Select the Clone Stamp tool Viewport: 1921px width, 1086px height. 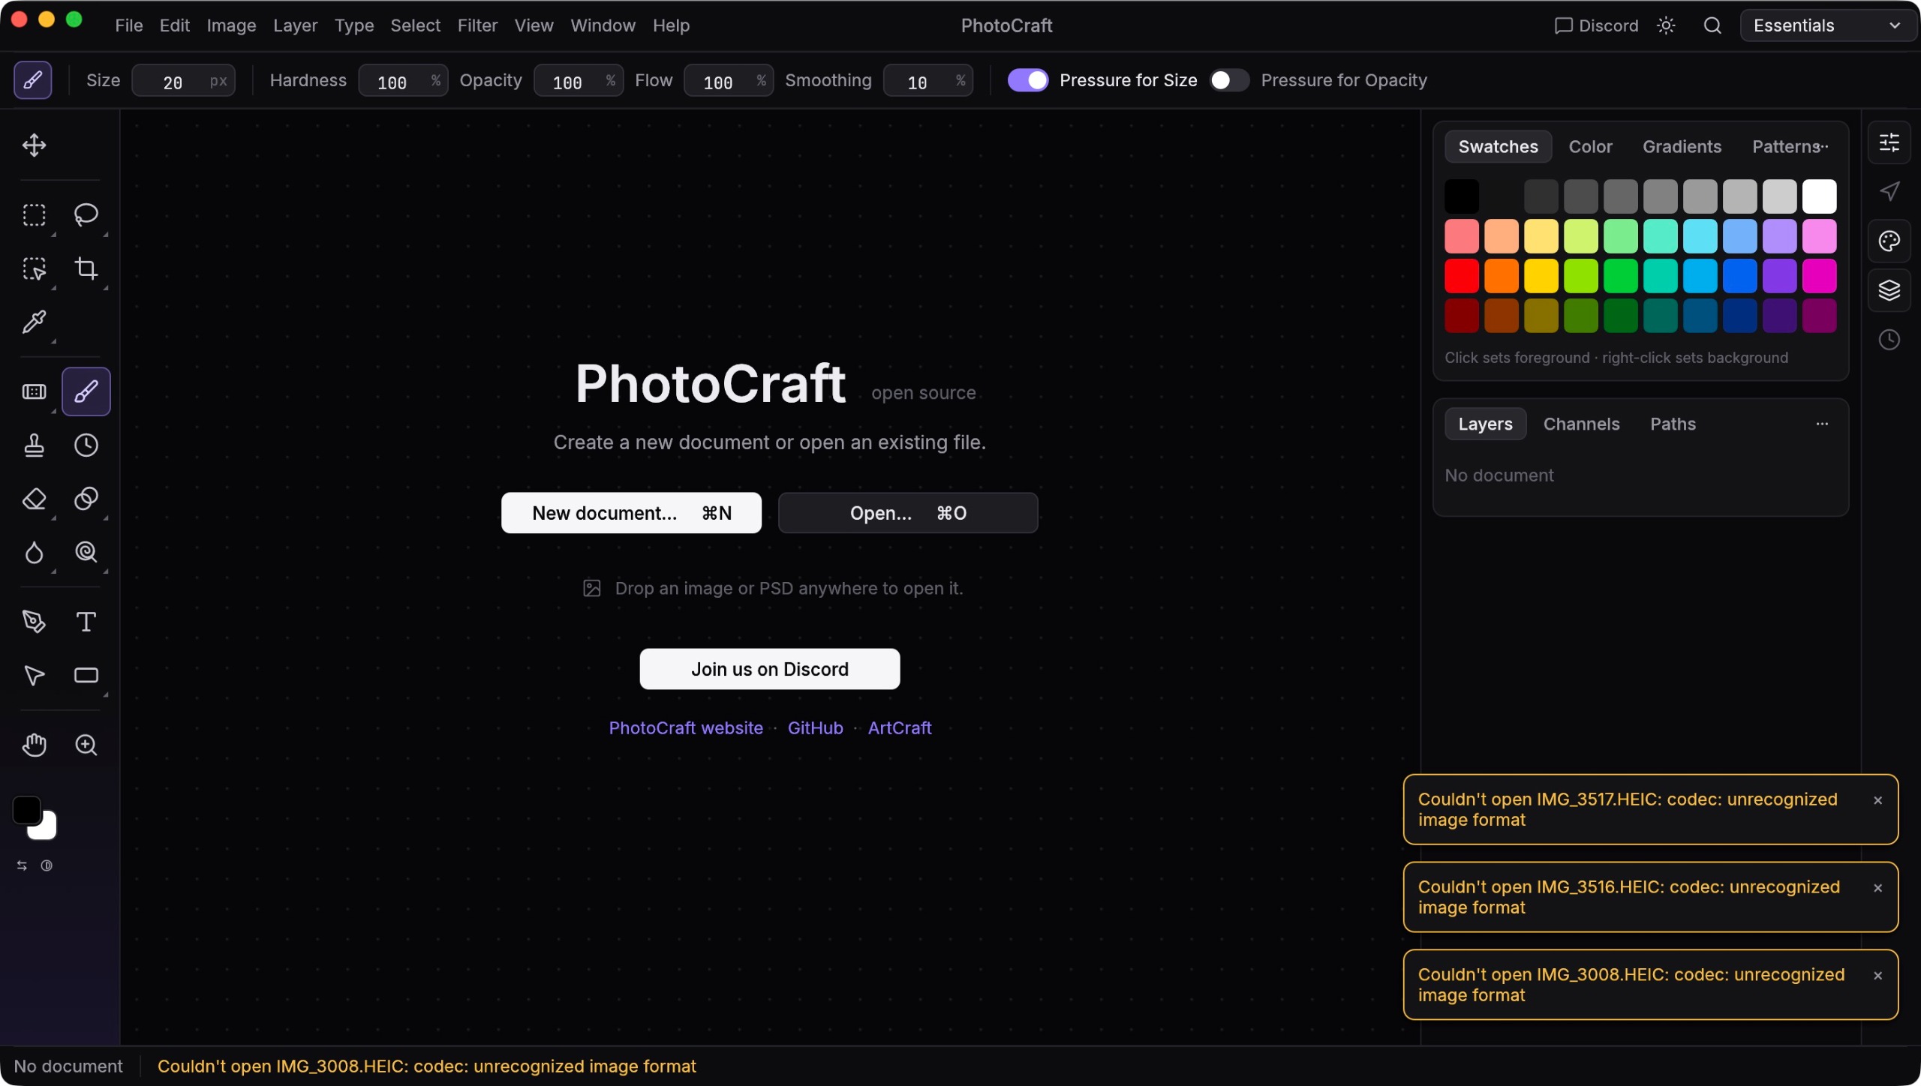(34, 445)
